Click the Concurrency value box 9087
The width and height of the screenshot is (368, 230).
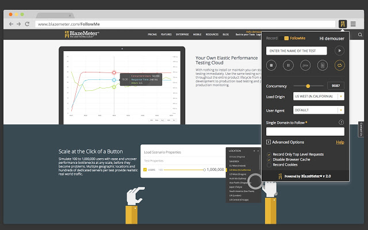[336, 86]
